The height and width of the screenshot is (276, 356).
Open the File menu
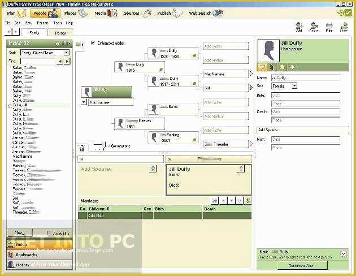[x=7, y=23]
